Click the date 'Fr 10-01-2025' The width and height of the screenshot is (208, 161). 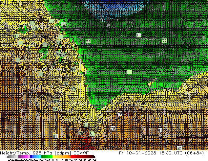(x=137, y=153)
